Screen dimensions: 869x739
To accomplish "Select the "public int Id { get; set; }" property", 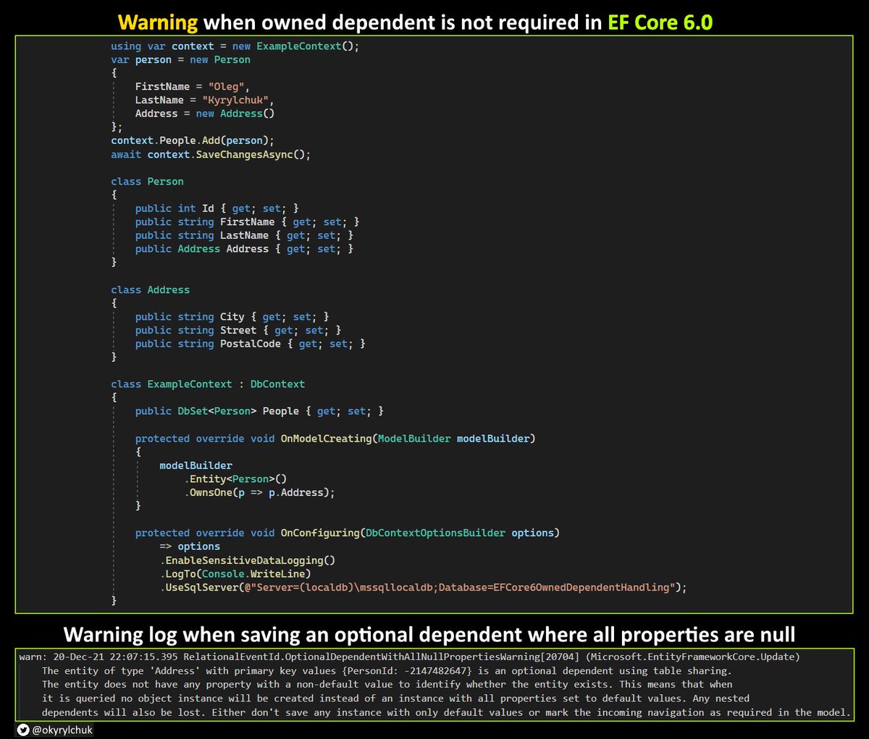I will coord(217,208).
